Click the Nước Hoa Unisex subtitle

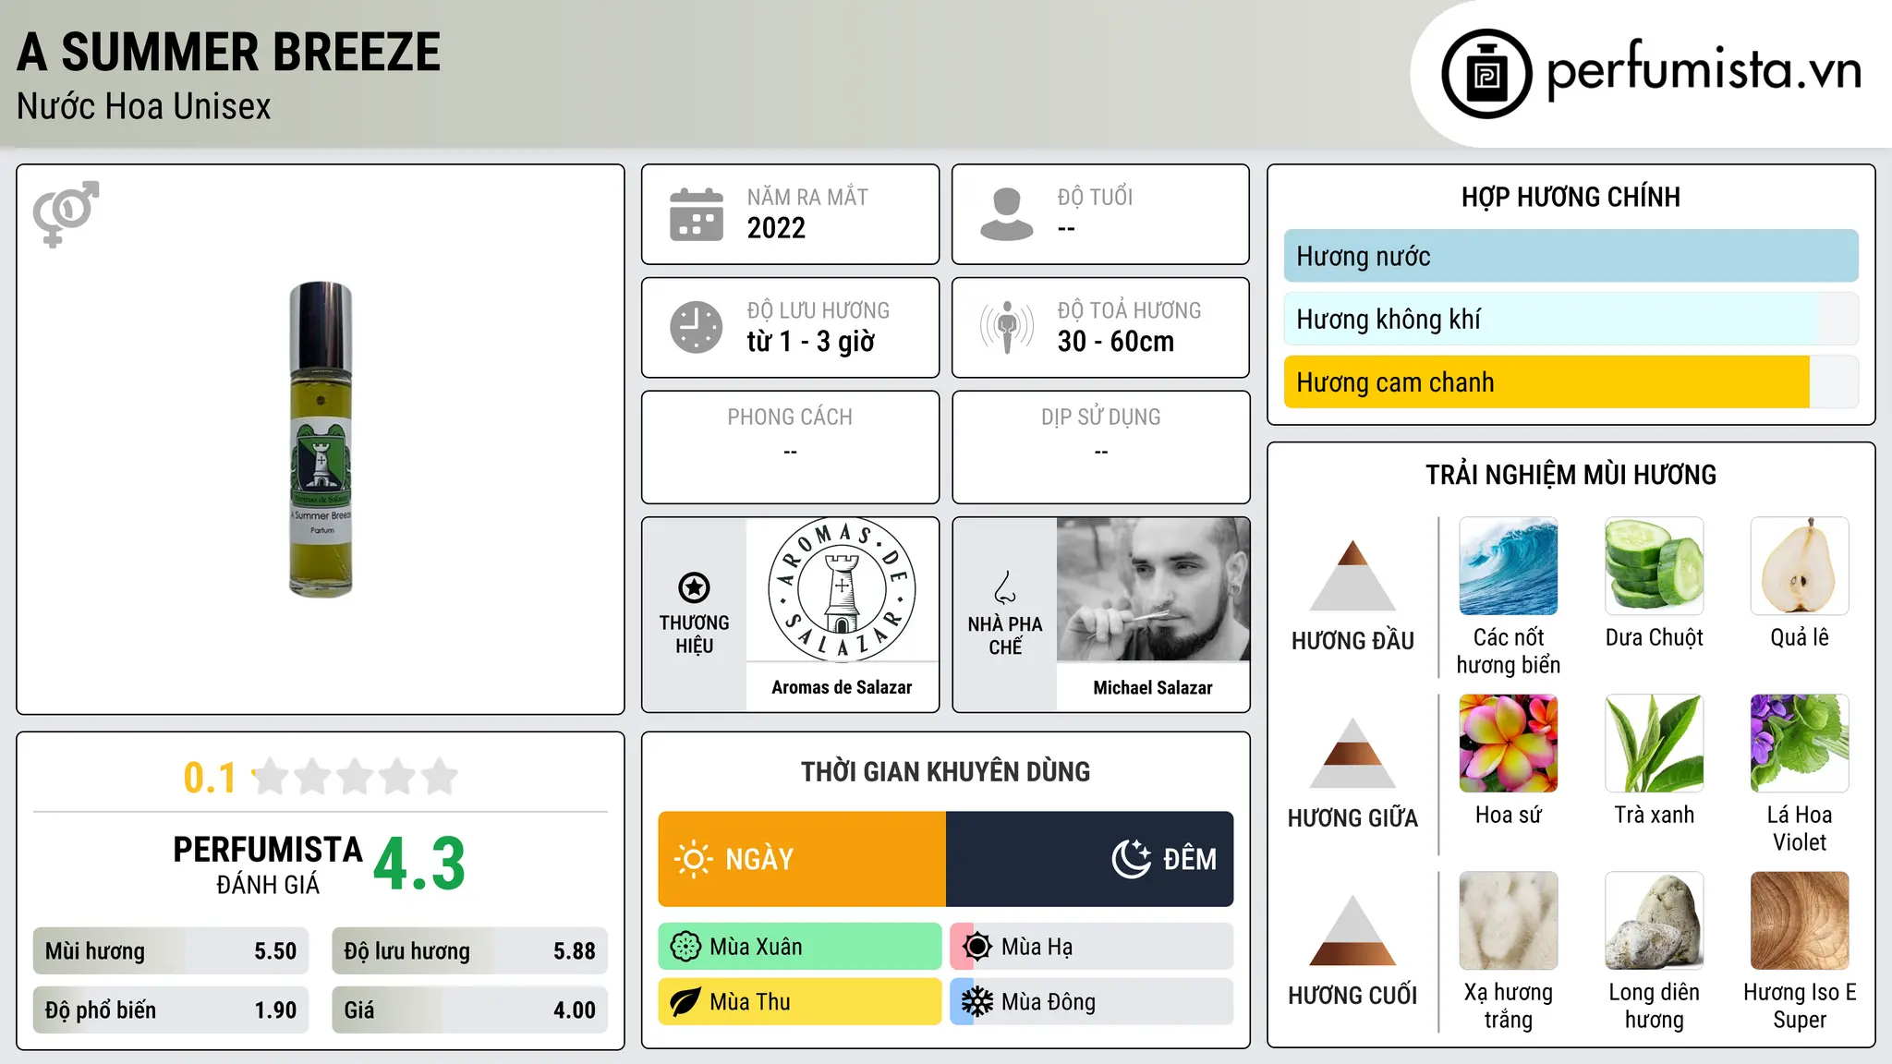(144, 106)
